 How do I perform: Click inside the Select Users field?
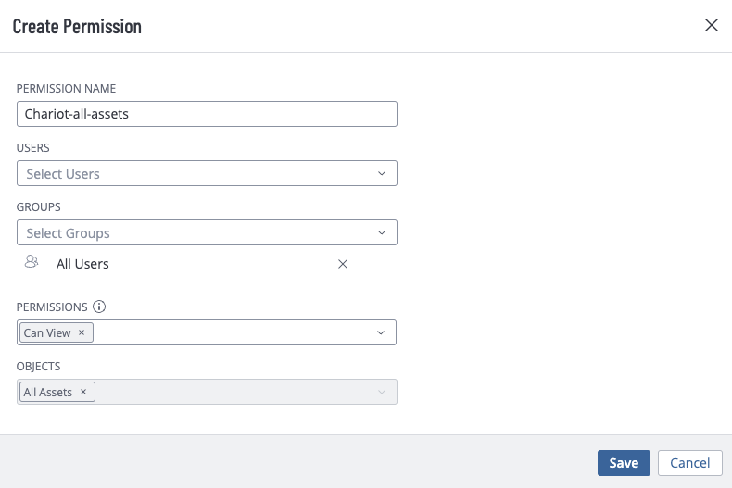point(207,173)
